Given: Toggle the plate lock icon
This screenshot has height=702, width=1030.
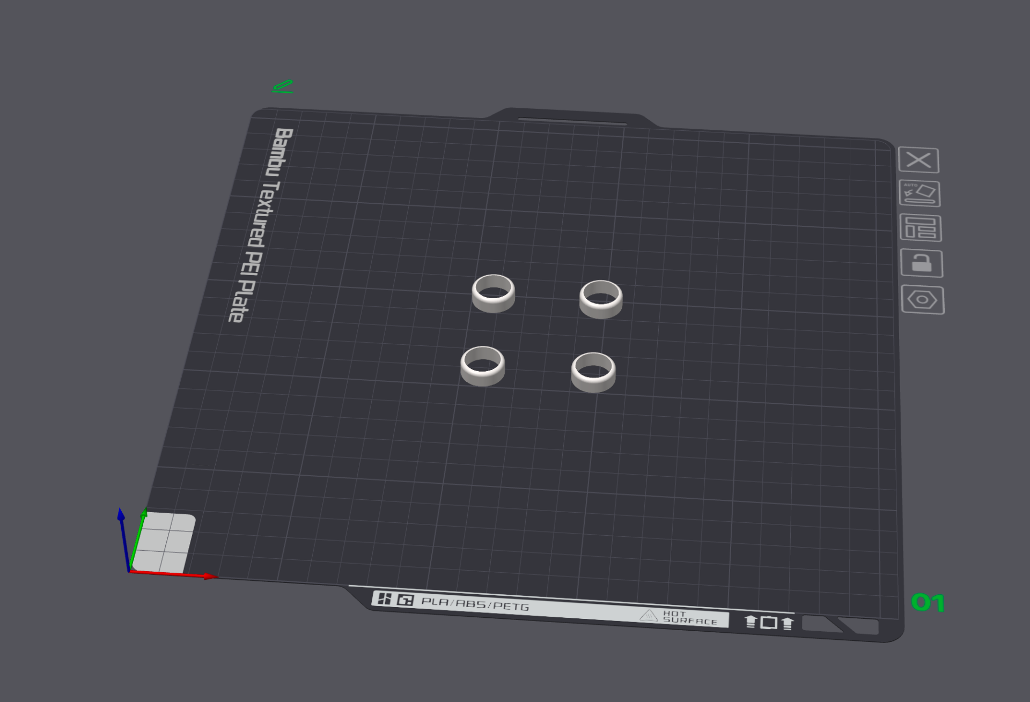Looking at the screenshot, I should (922, 263).
